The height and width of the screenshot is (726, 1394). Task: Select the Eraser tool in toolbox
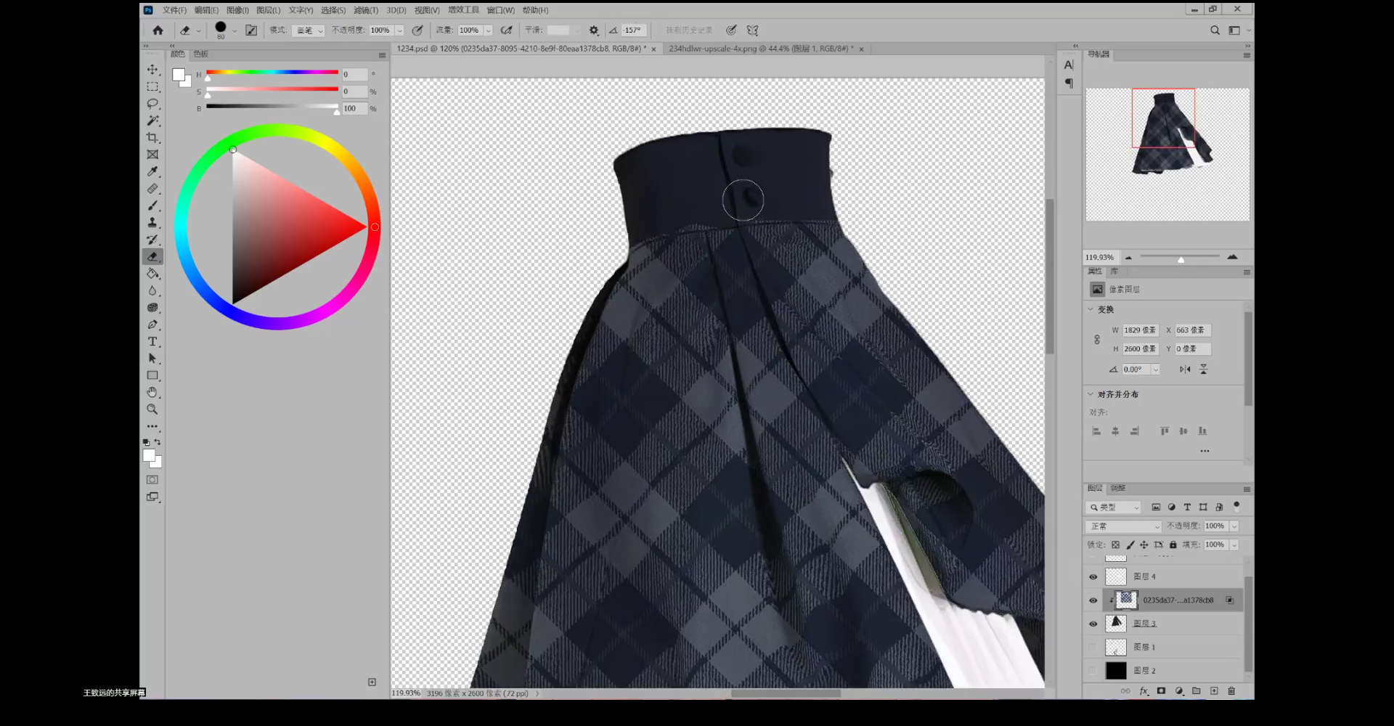[152, 256]
